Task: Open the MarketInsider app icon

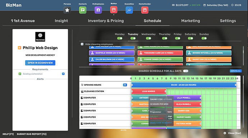Action: tap(145, 10)
